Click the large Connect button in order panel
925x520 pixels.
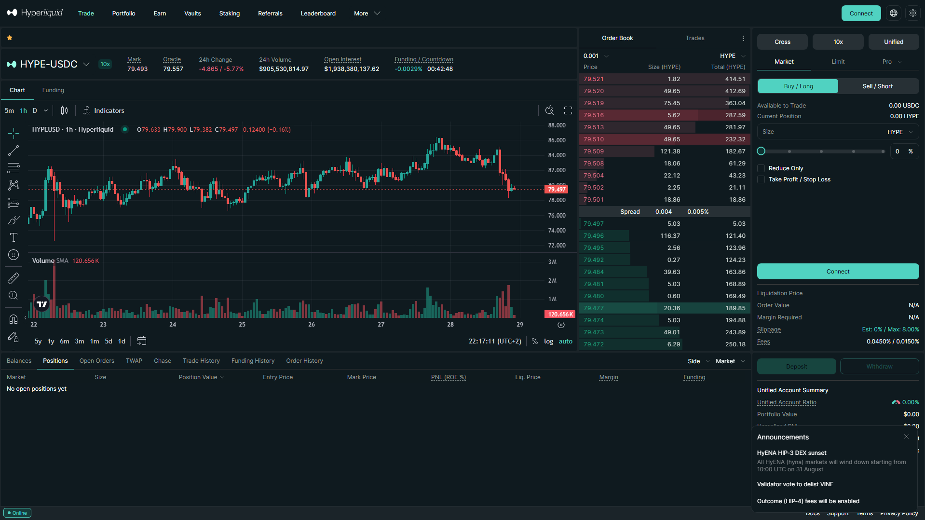pos(838,272)
